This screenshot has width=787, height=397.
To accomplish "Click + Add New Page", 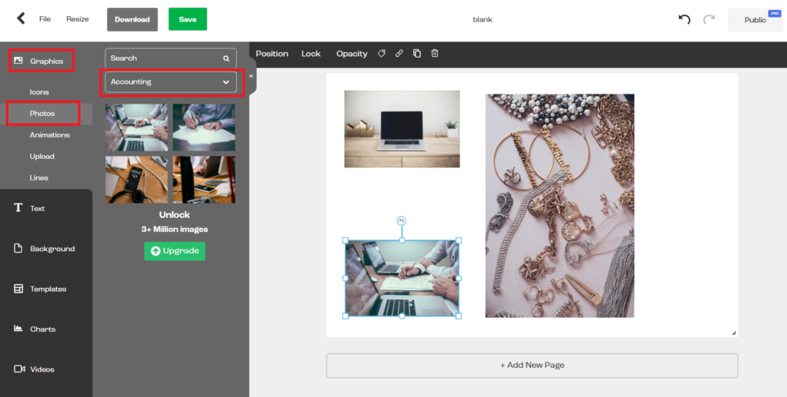I will tap(532, 366).
